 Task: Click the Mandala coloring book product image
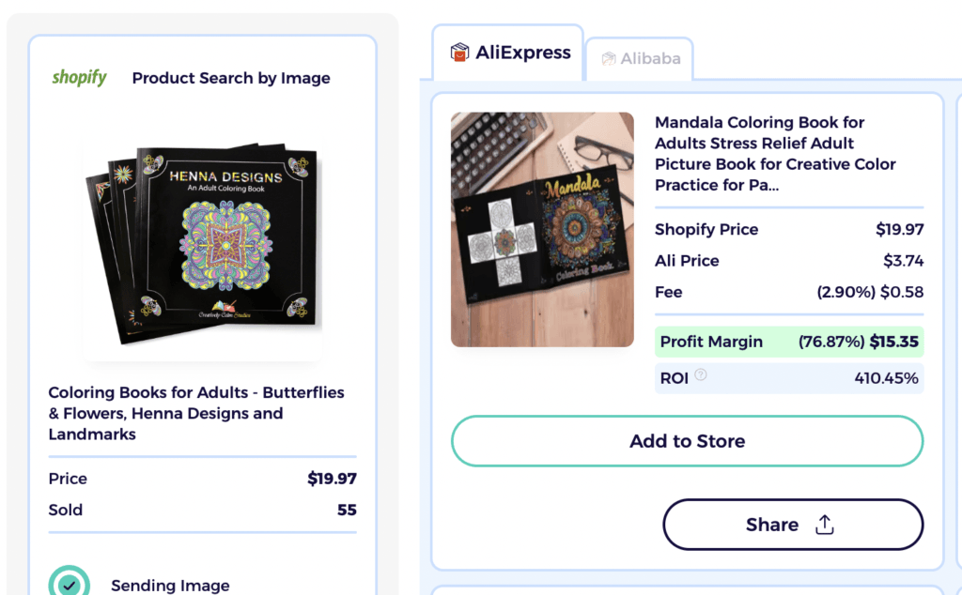point(542,229)
